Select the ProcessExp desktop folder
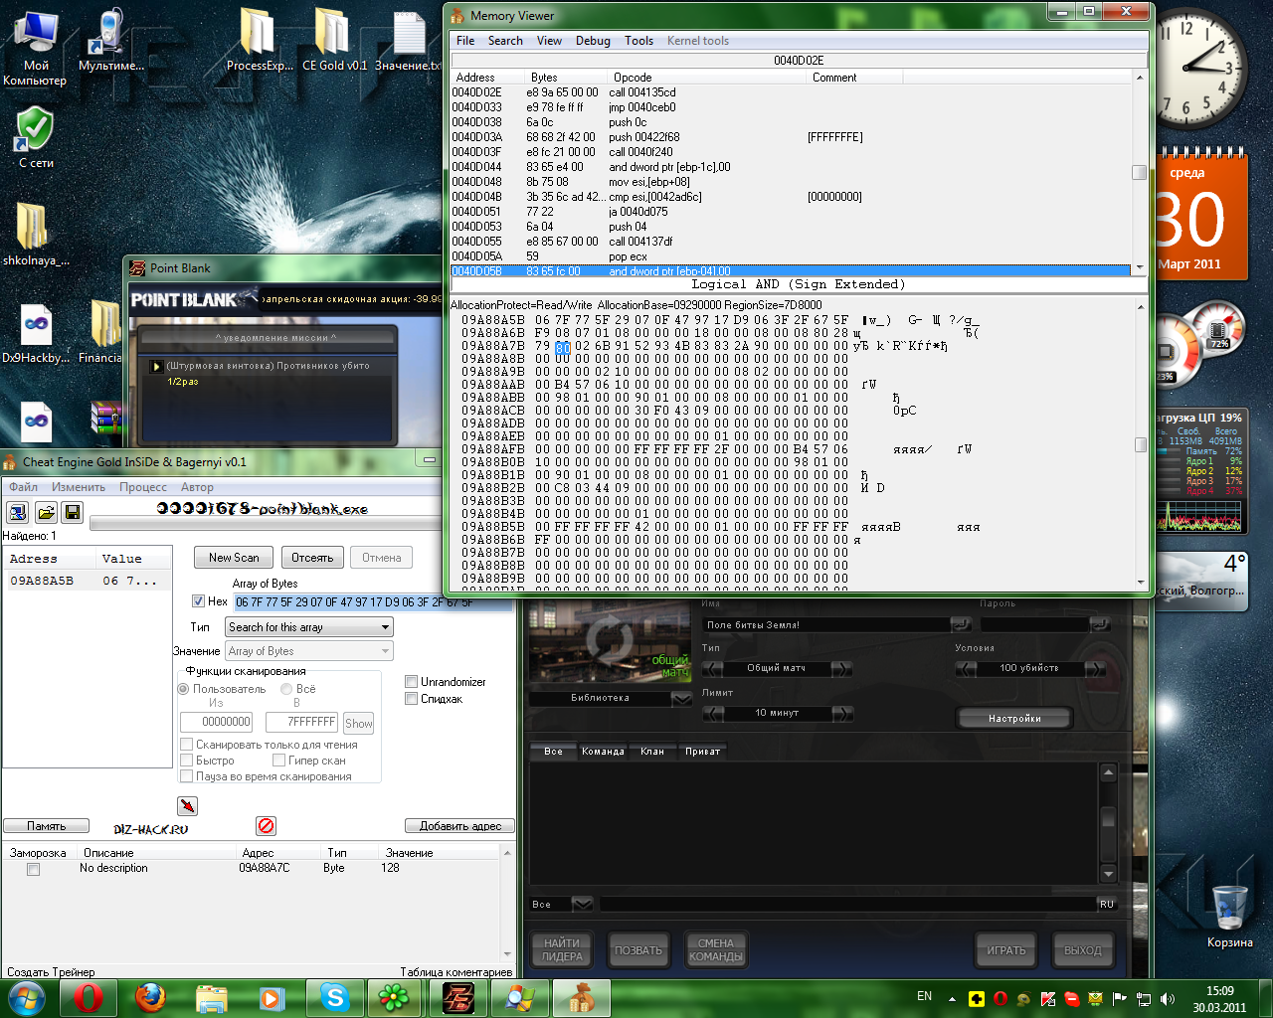This screenshot has height=1018, width=1273. tap(259, 40)
